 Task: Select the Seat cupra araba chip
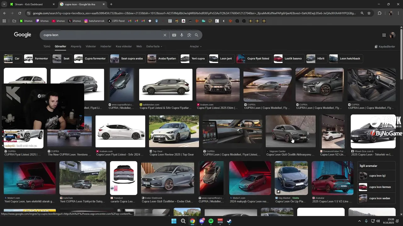(128, 59)
